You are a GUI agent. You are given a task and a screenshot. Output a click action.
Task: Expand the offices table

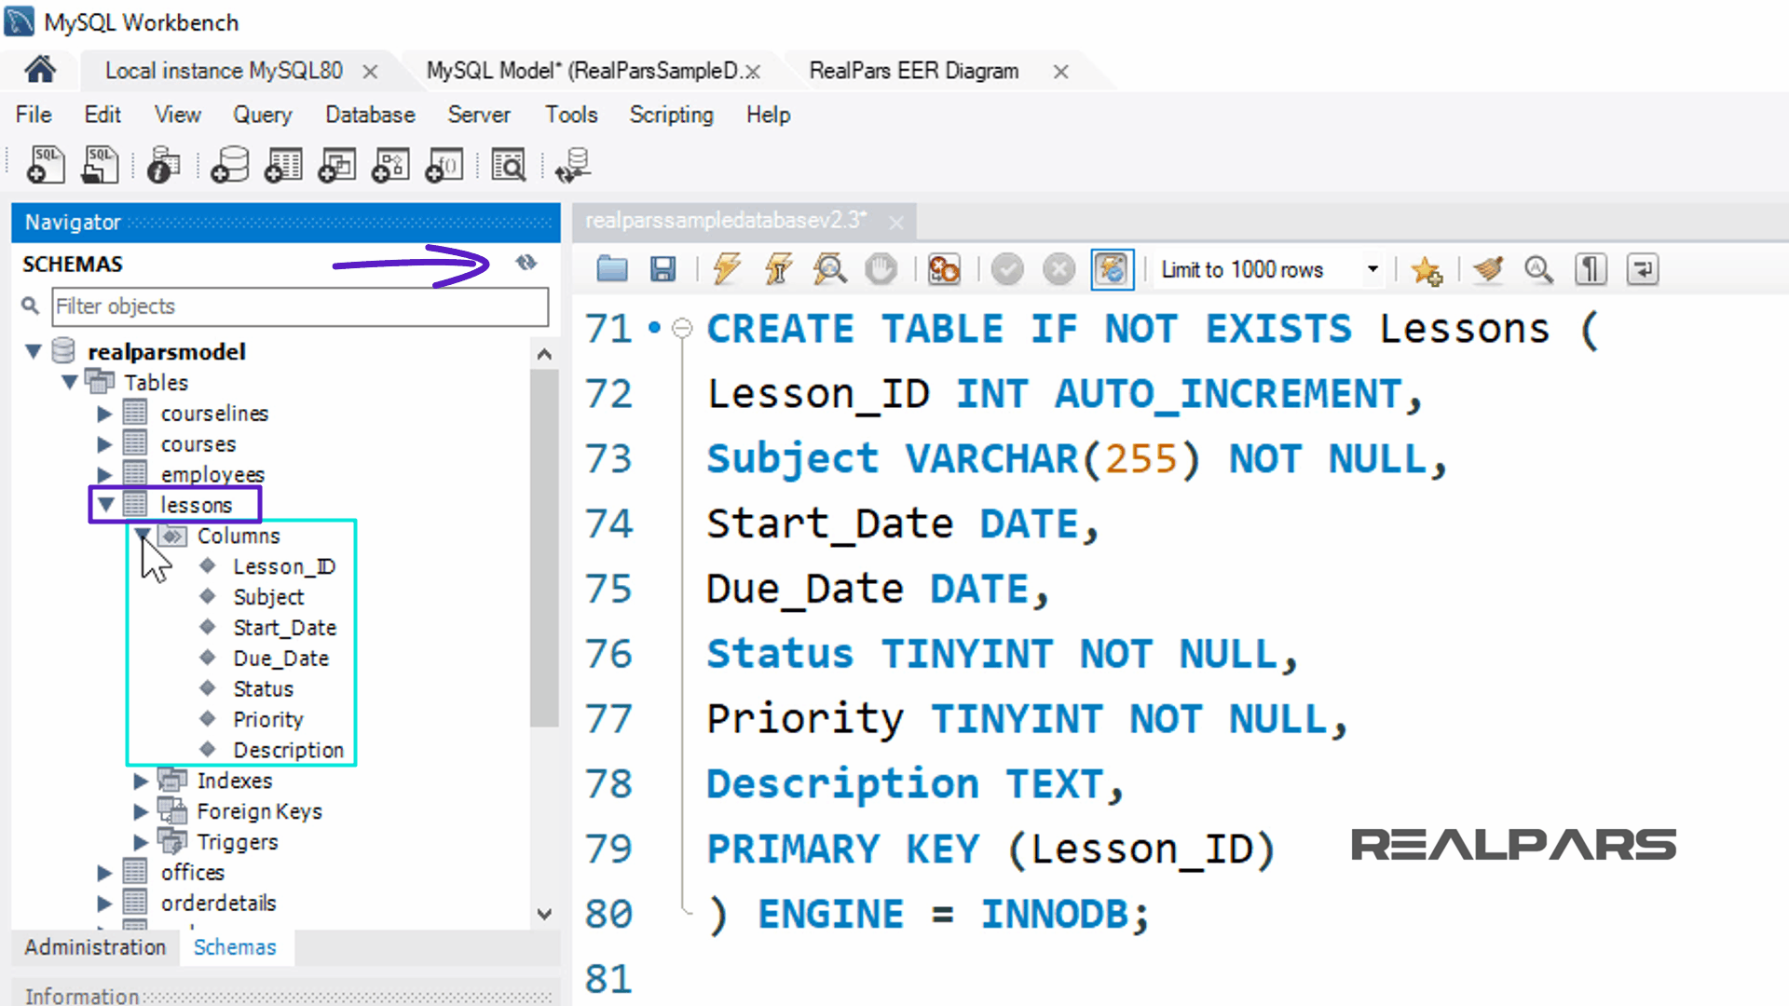[105, 873]
